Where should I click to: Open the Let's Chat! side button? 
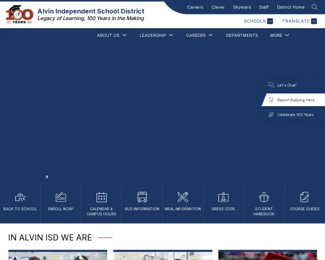click(x=287, y=85)
